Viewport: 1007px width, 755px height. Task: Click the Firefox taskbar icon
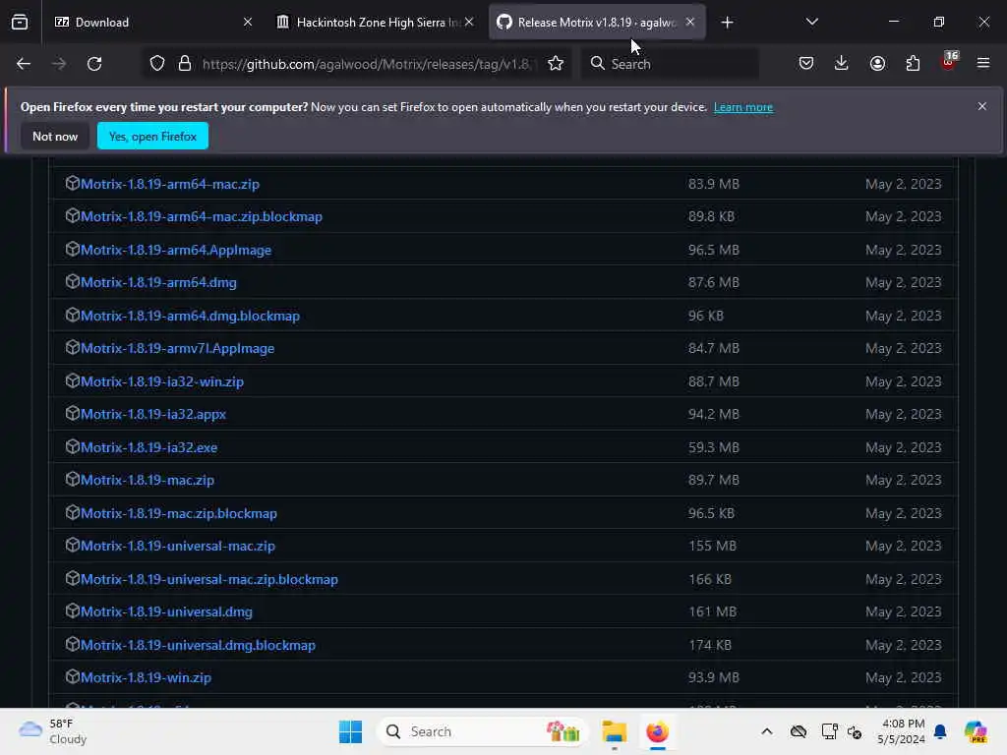click(x=658, y=731)
